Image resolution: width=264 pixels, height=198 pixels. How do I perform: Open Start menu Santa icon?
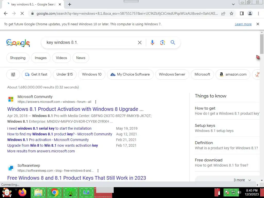(7, 192)
